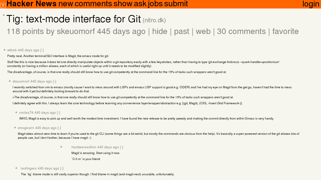Upvote cmiles74's comment
The width and height of the screenshot is (321, 180).
coord(16,112)
